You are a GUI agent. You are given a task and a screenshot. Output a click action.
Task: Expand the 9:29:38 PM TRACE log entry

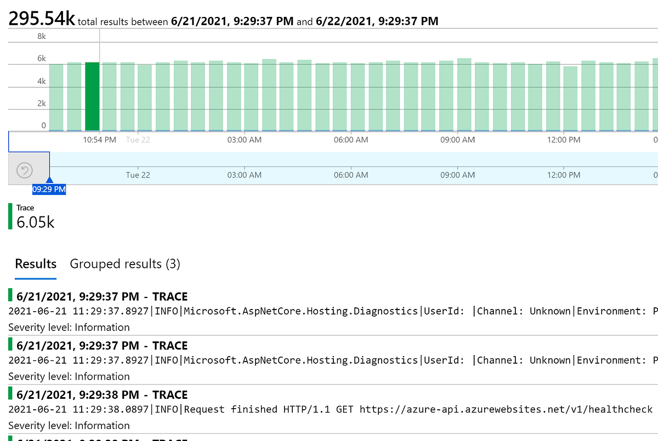tap(102, 394)
